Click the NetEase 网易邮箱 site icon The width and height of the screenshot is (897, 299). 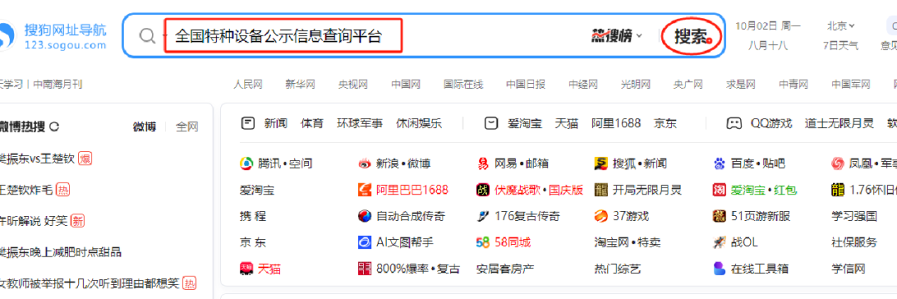483,164
